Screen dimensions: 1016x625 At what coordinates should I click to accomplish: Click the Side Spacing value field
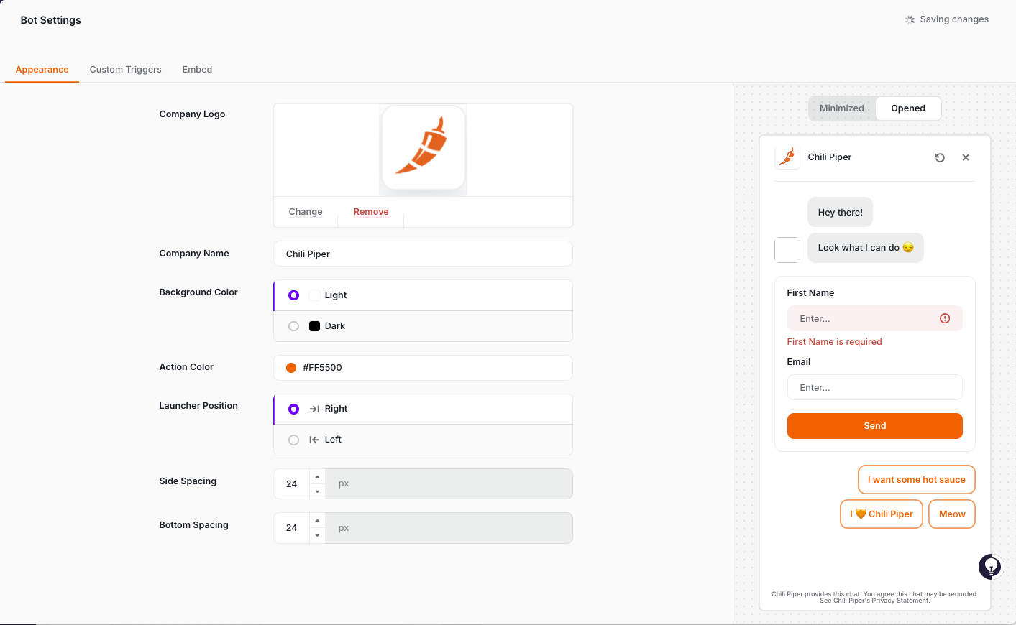(x=292, y=484)
